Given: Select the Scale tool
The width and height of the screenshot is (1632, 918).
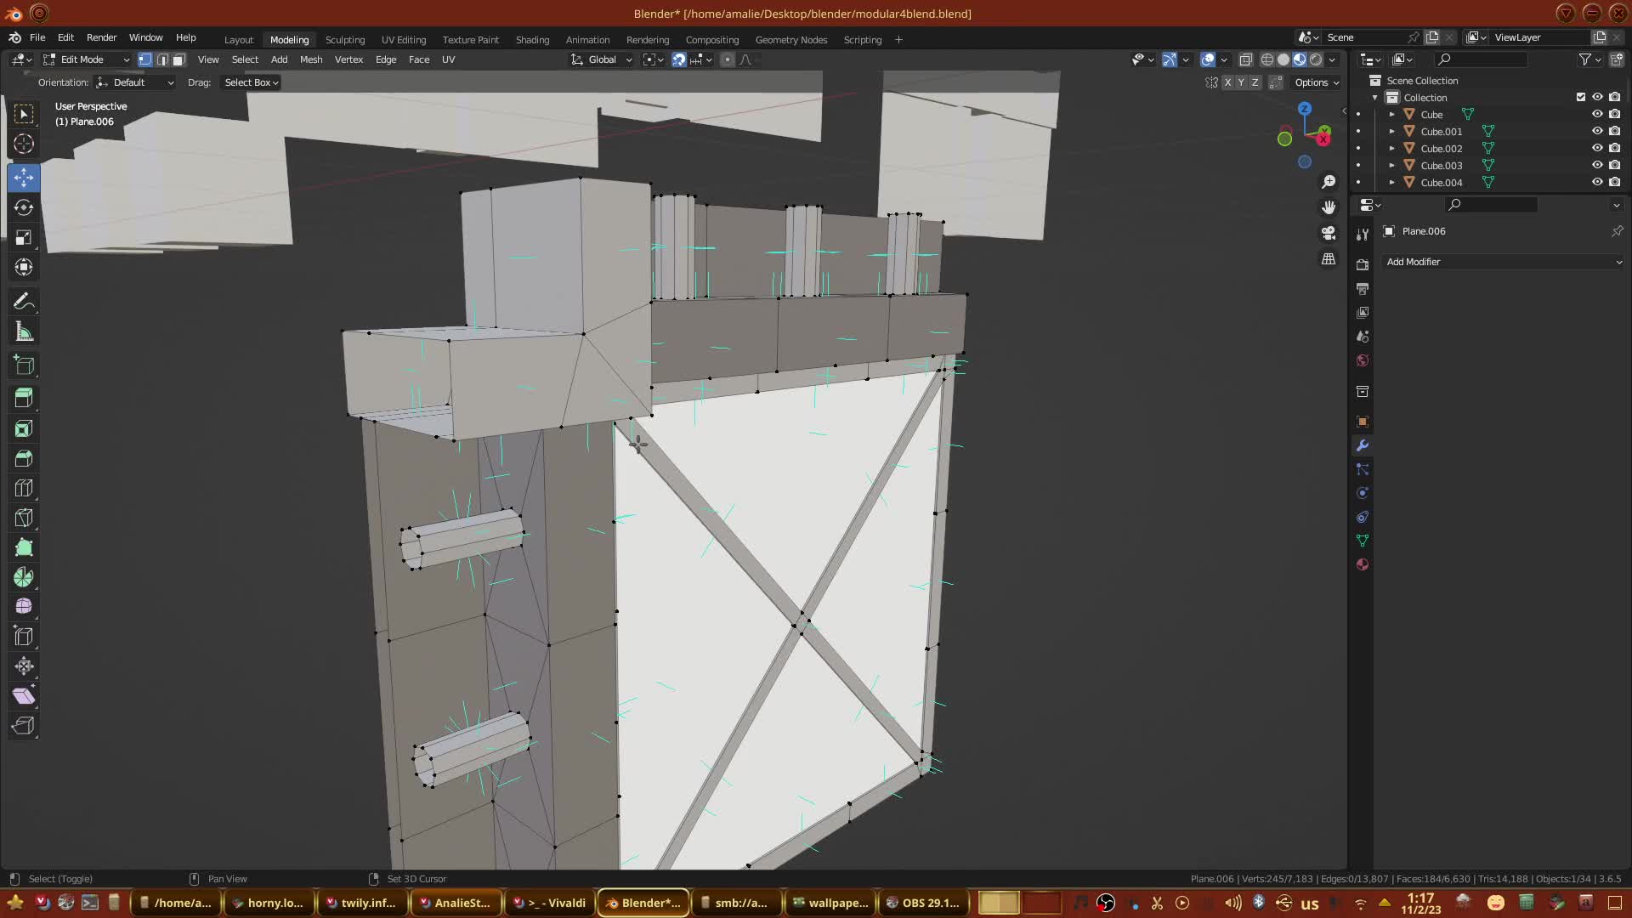Looking at the screenshot, I should tap(24, 237).
